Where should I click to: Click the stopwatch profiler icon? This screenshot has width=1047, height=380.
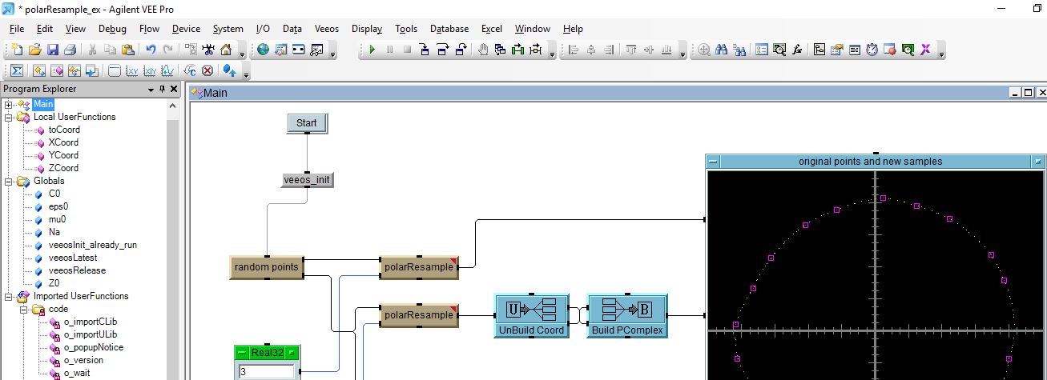872,50
